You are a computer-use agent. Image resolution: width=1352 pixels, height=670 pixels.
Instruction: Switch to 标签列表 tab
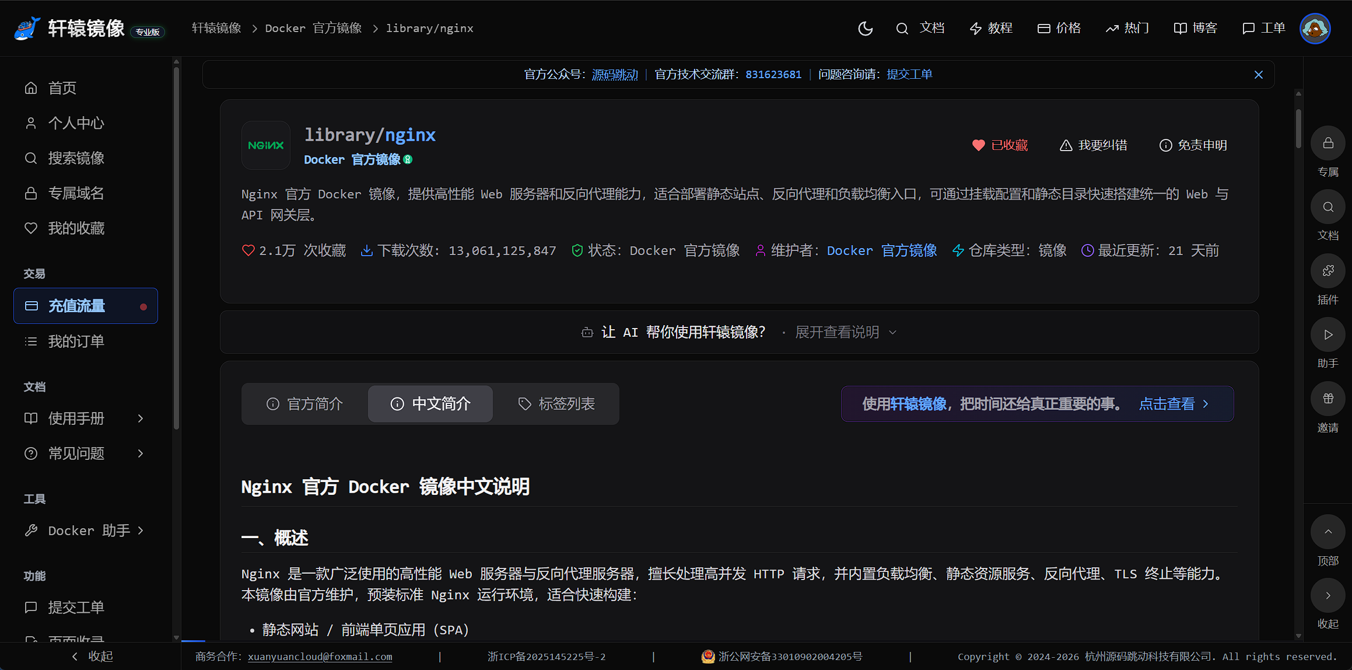[556, 404]
